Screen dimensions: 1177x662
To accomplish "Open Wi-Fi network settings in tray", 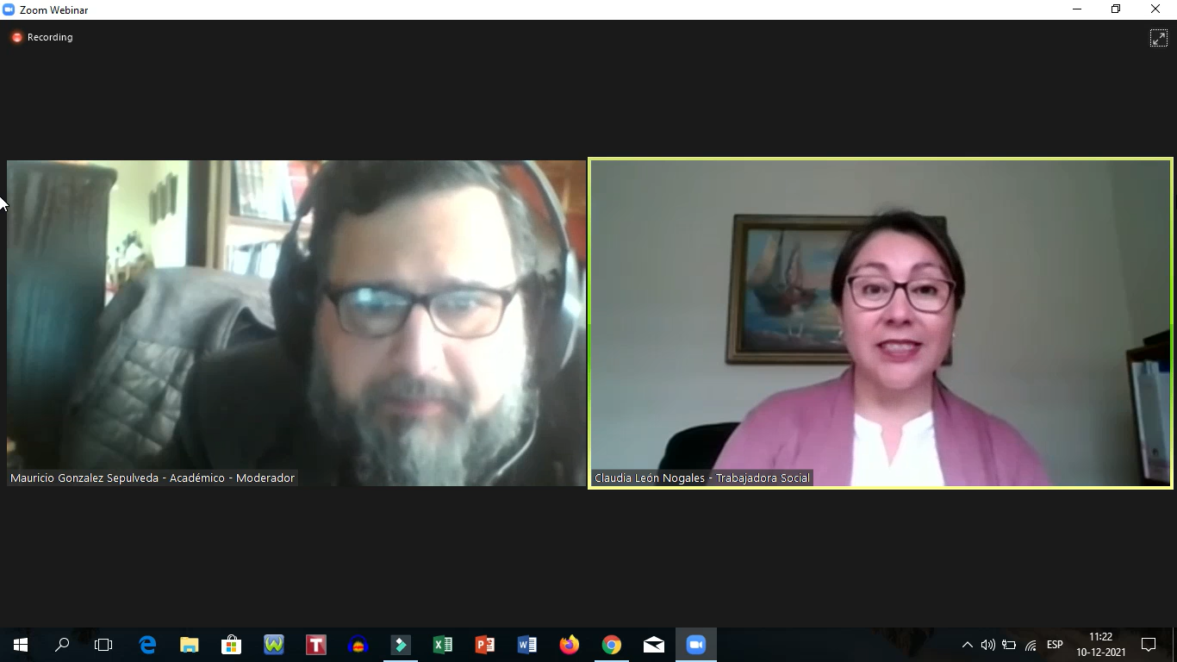I will coord(1031,645).
